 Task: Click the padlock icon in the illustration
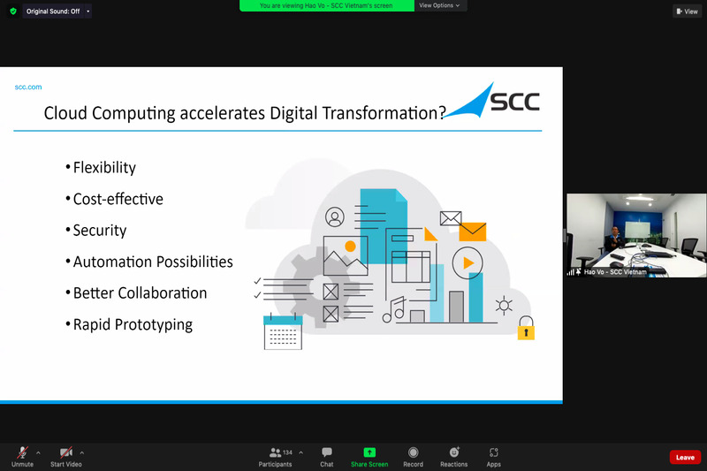(x=526, y=328)
